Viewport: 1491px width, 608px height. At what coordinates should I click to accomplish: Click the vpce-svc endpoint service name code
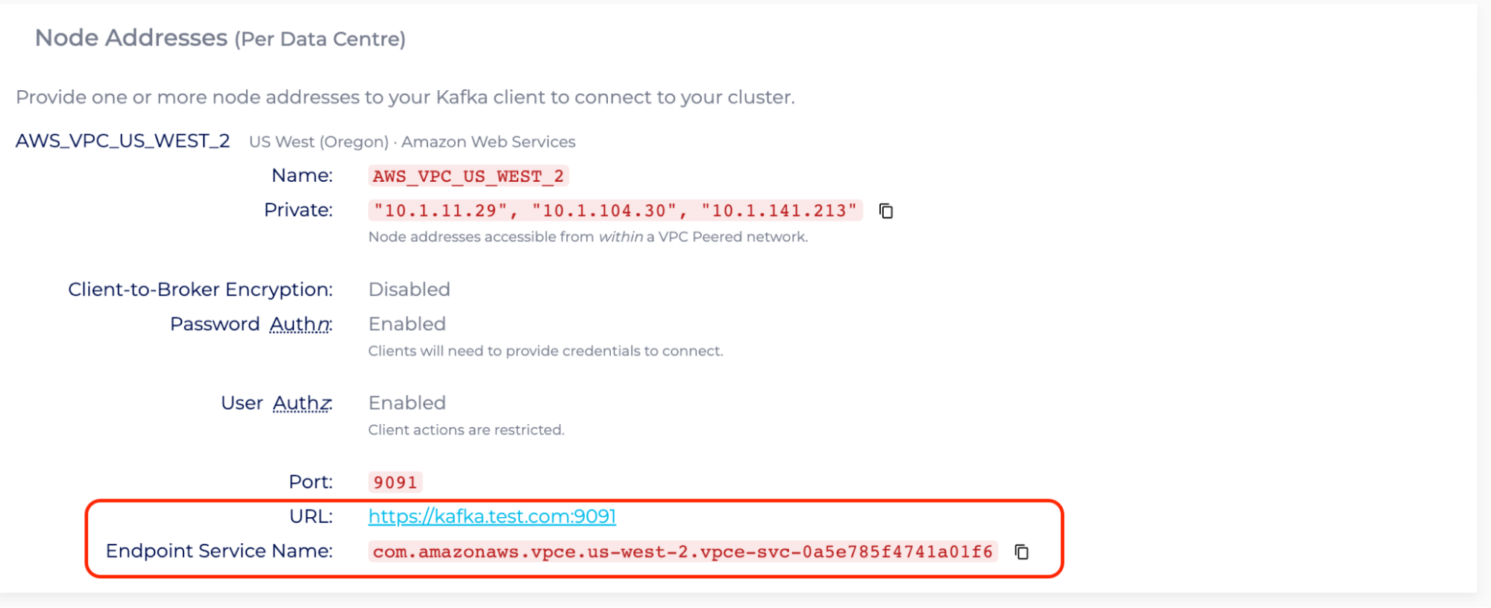[682, 552]
